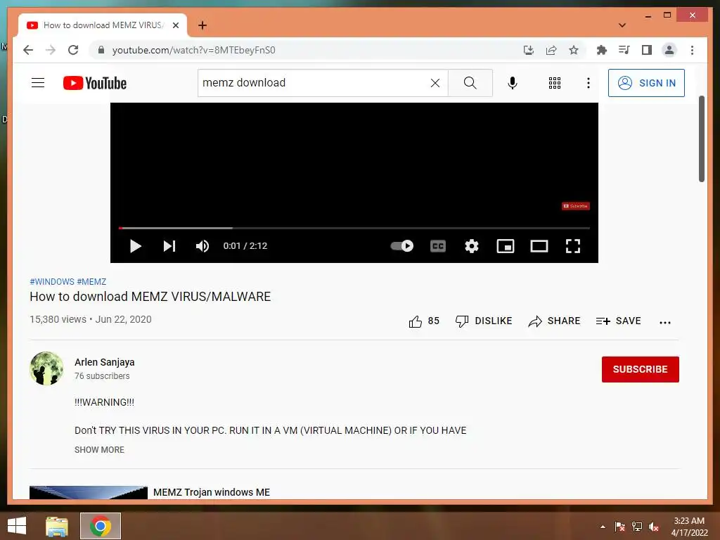Image resolution: width=720 pixels, height=540 pixels.
Task: SAVE the video to a playlist
Action: [x=618, y=321]
